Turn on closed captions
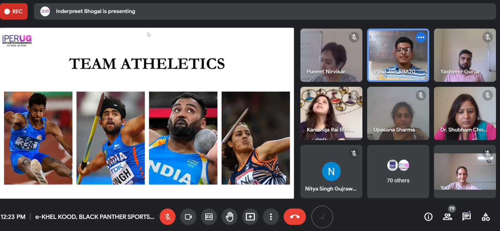 point(209,217)
